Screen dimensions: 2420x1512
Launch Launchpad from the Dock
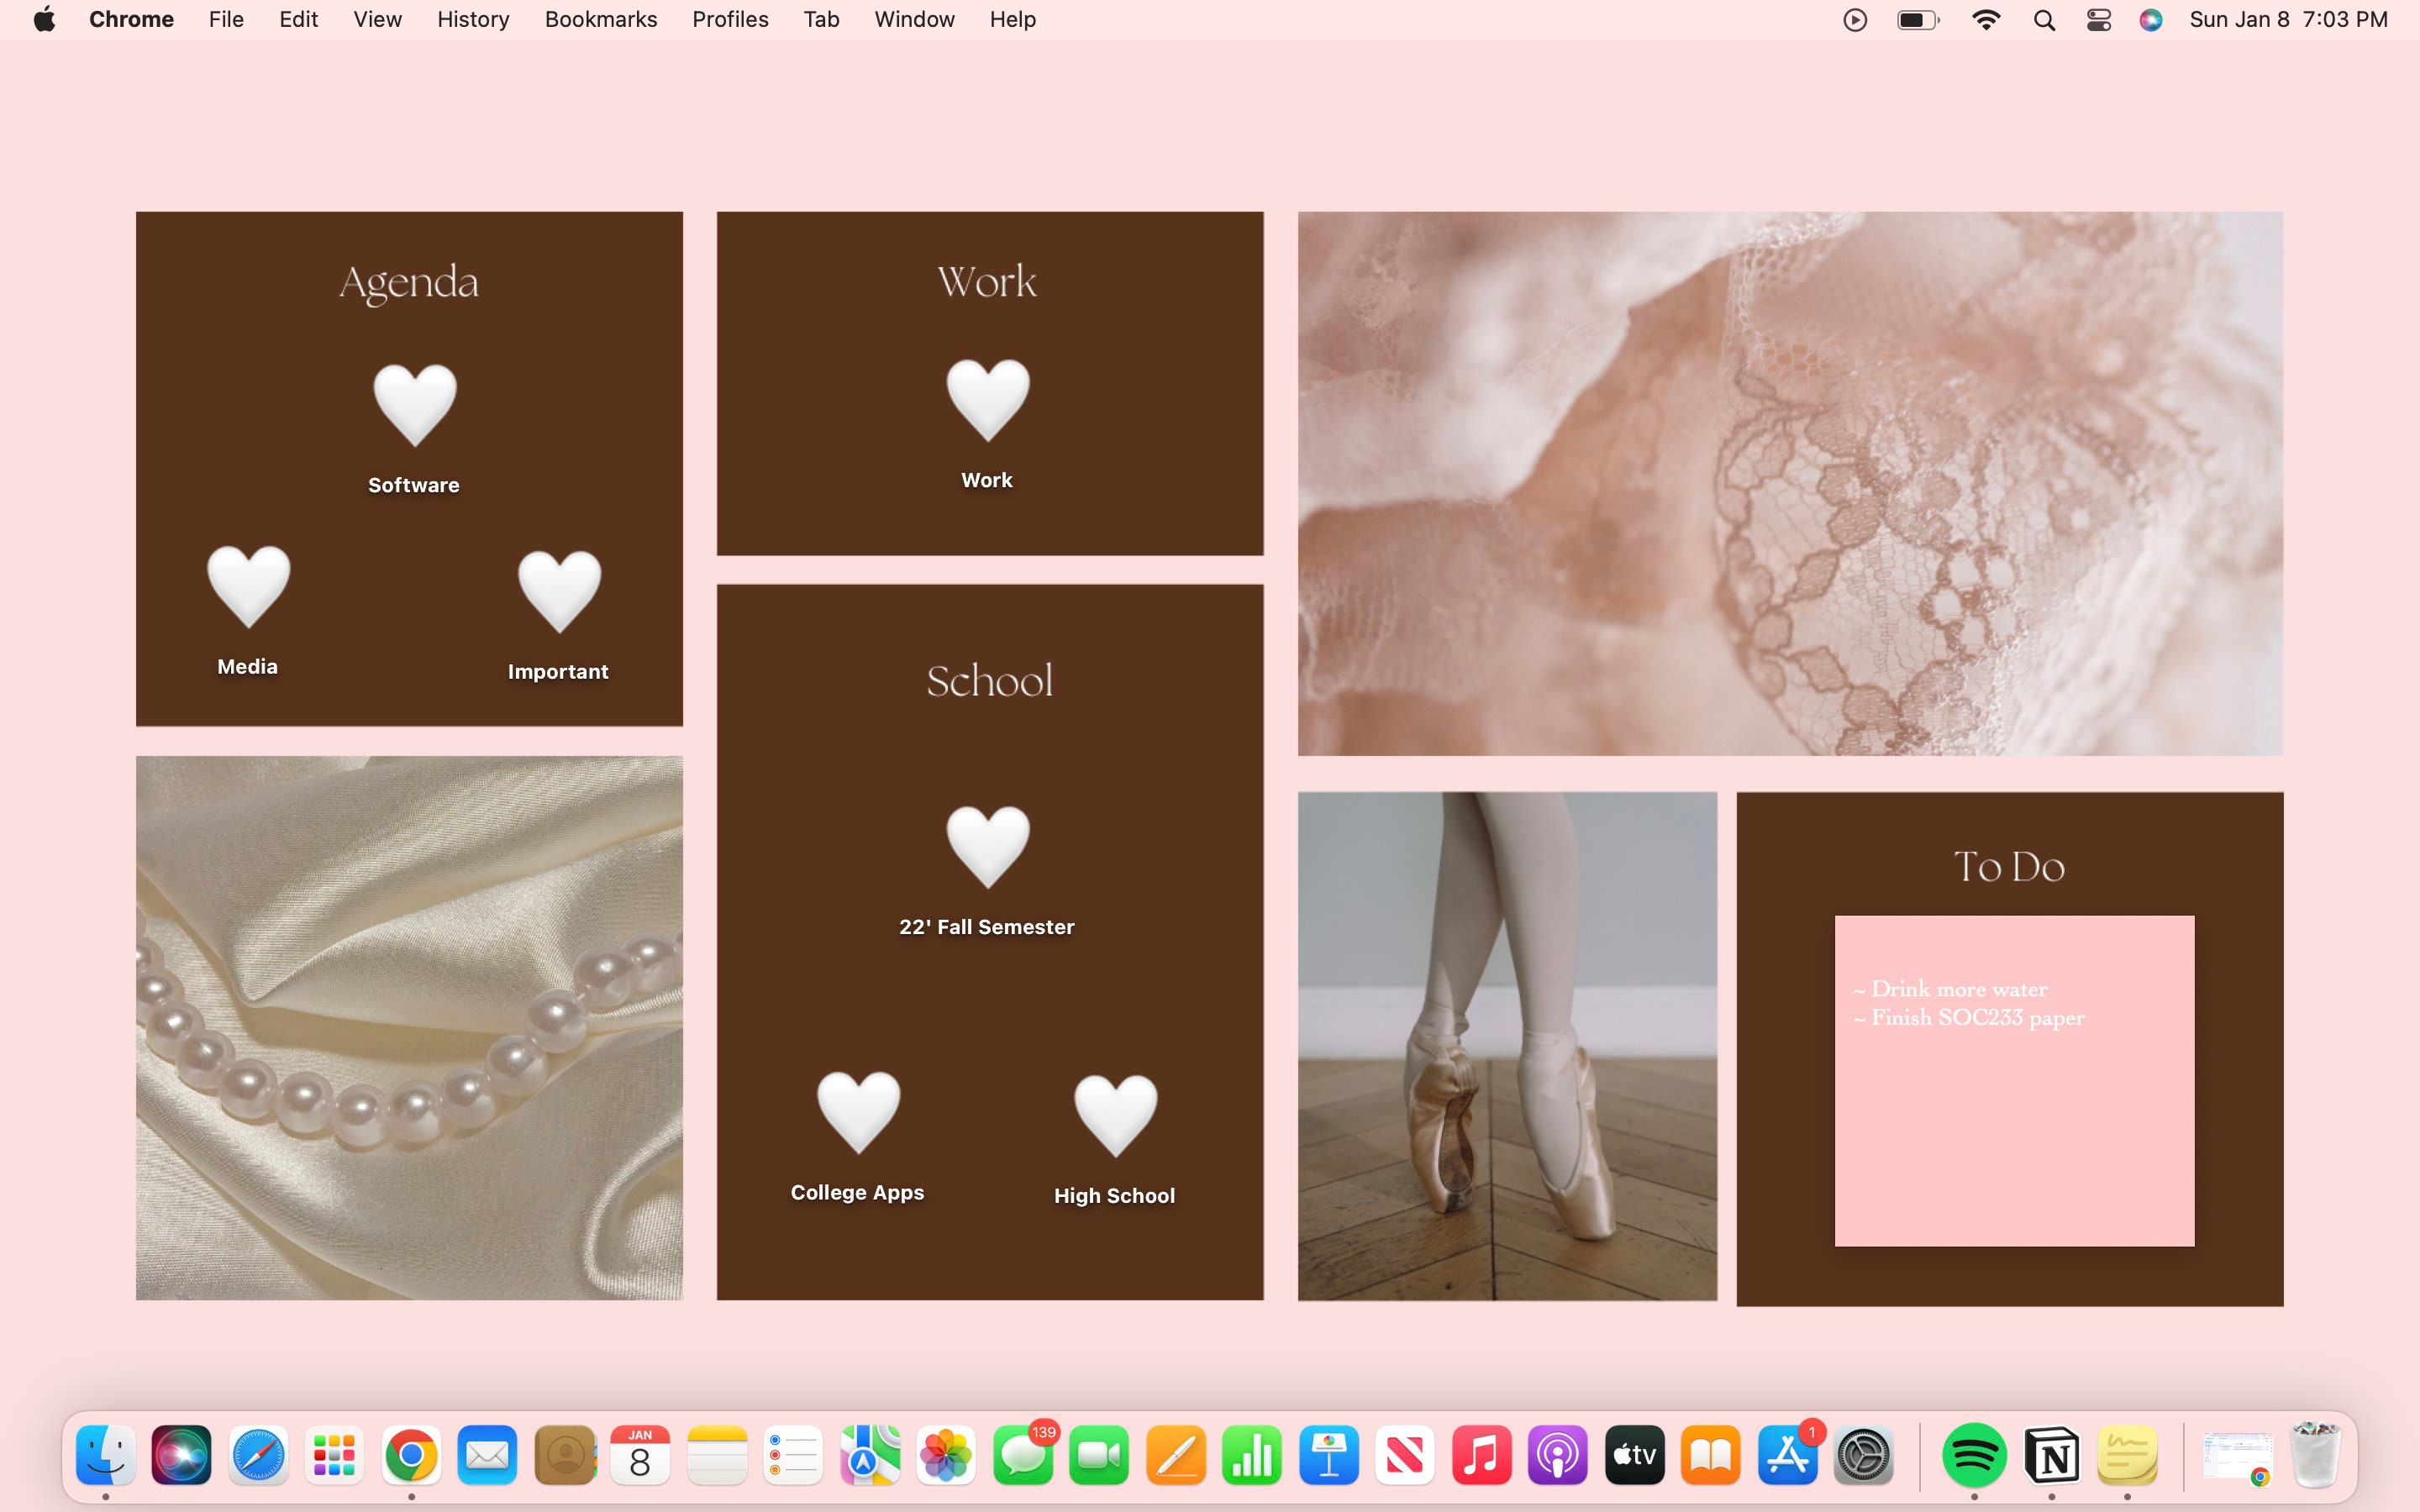click(x=333, y=1455)
